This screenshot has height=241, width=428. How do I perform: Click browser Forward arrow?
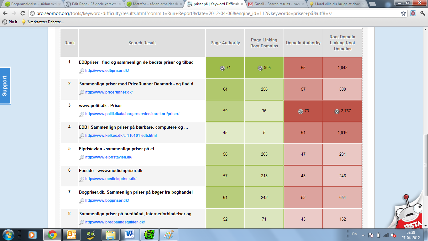coord(14,13)
